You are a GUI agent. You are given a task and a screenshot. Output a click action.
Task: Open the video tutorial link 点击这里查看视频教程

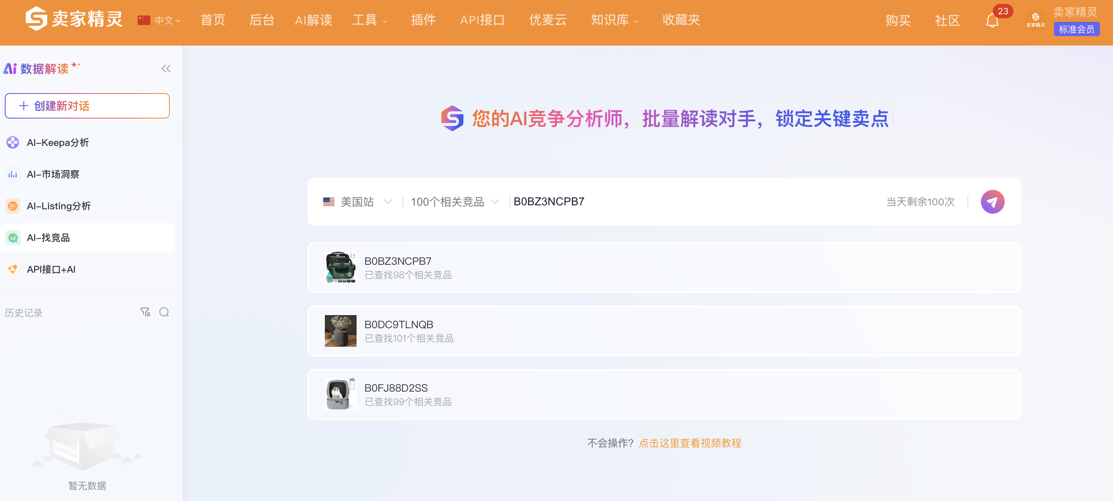click(x=689, y=443)
